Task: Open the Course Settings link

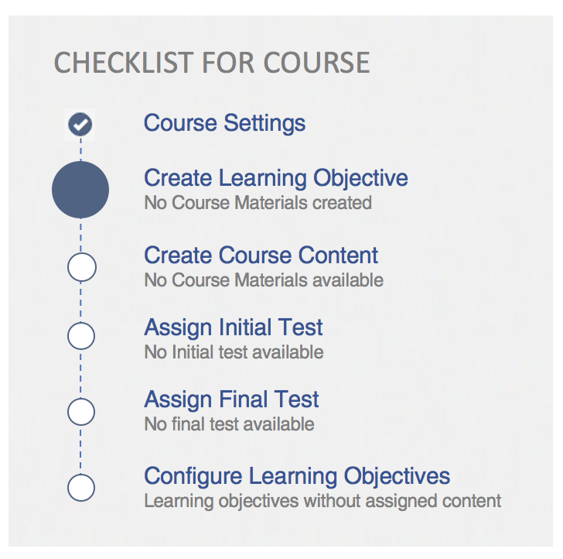Action: click(224, 123)
